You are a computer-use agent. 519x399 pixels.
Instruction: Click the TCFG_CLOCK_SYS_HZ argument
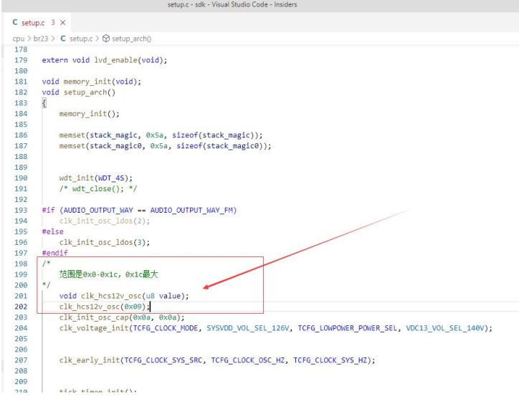tap(330, 360)
